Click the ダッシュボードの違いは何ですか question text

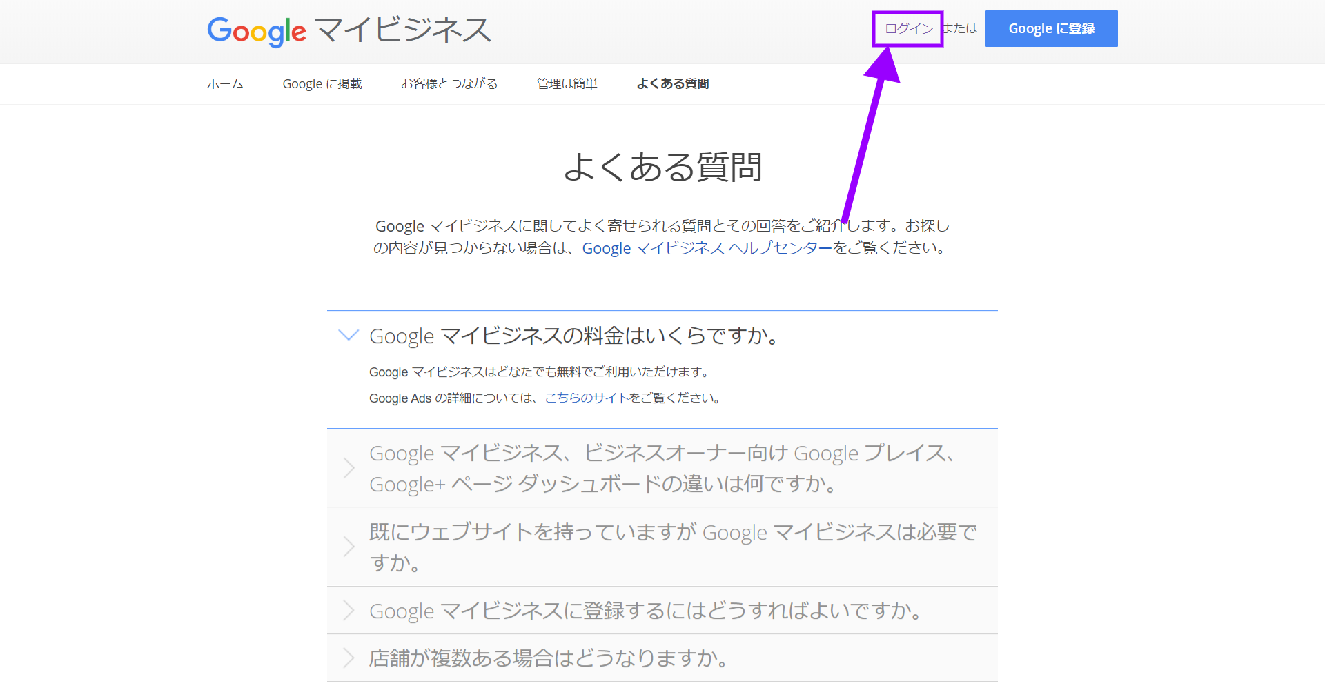[662, 469]
